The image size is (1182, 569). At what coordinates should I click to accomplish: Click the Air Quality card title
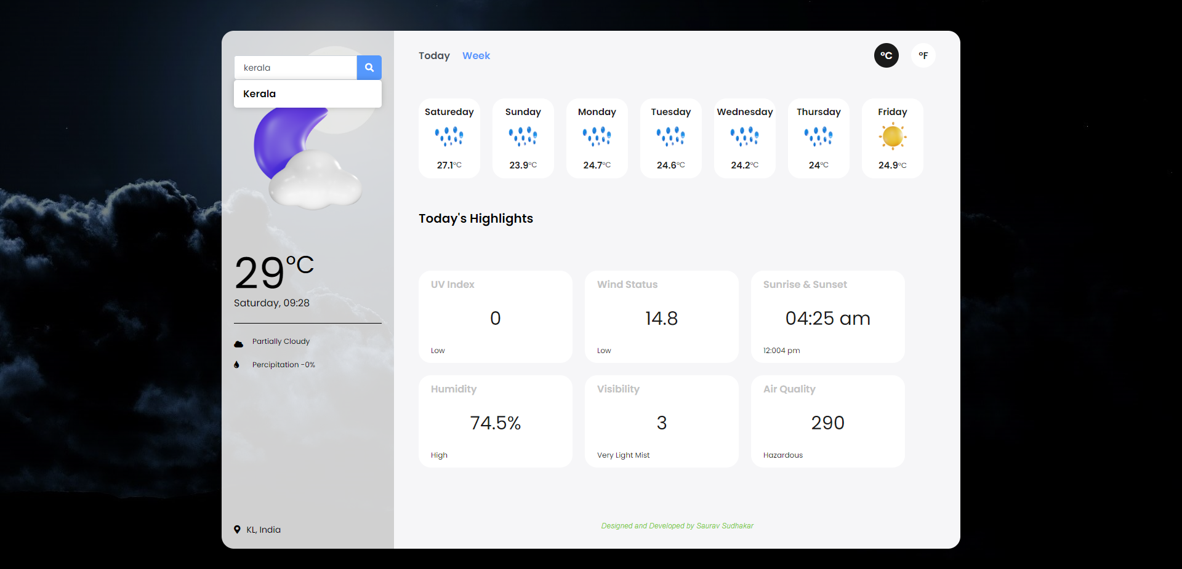(x=789, y=389)
